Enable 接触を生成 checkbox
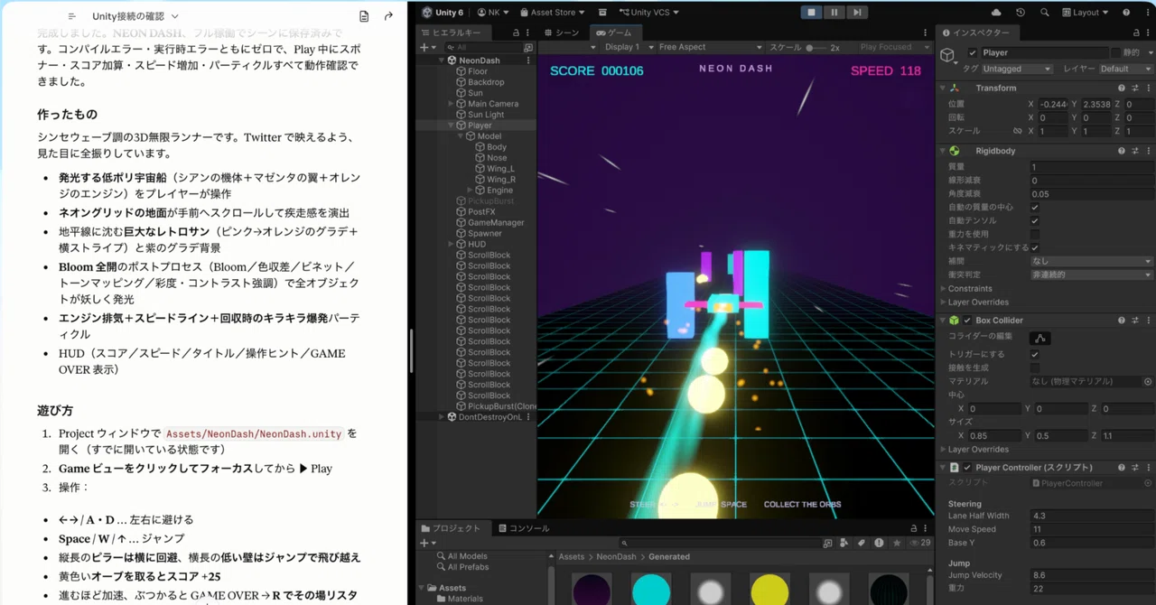The height and width of the screenshot is (605, 1156). [x=1035, y=368]
